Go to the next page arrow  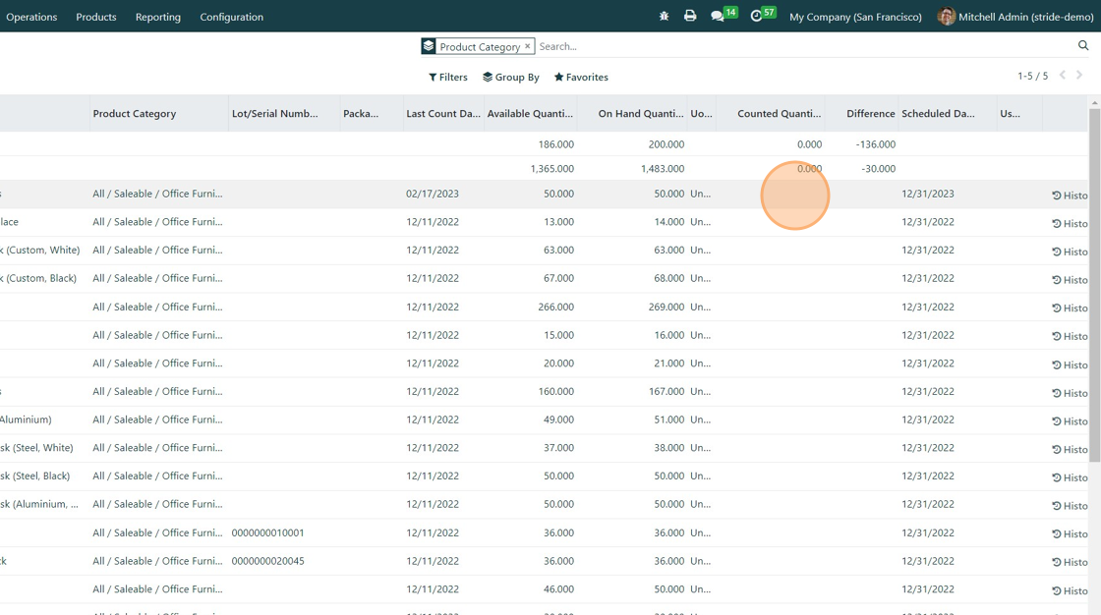click(1079, 76)
